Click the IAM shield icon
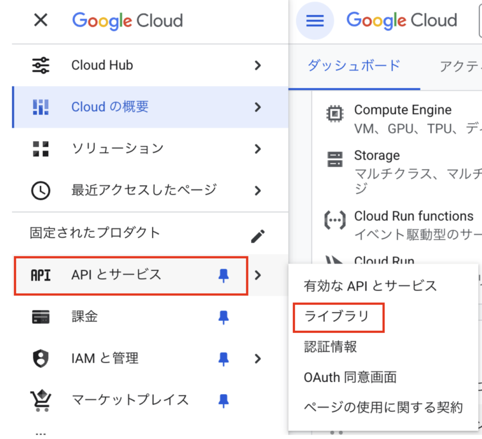 tap(41, 359)
